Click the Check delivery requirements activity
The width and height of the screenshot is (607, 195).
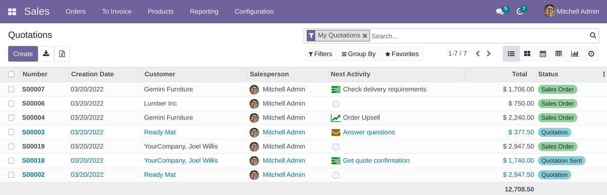tap(384, 89)
